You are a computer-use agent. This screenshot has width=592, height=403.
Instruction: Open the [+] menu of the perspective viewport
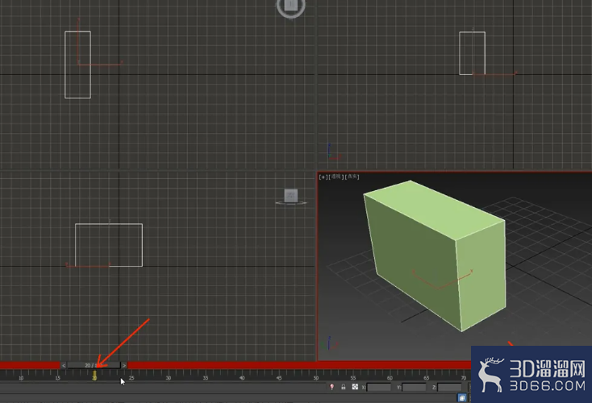pos(323,177)
